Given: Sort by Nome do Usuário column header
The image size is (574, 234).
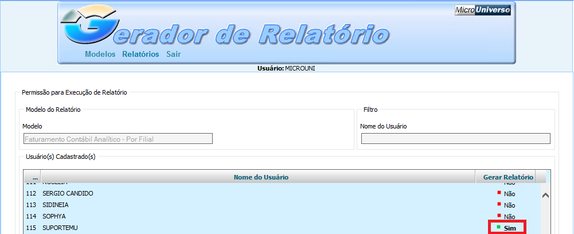Looking at the screenshot, I should coord(260,177).
